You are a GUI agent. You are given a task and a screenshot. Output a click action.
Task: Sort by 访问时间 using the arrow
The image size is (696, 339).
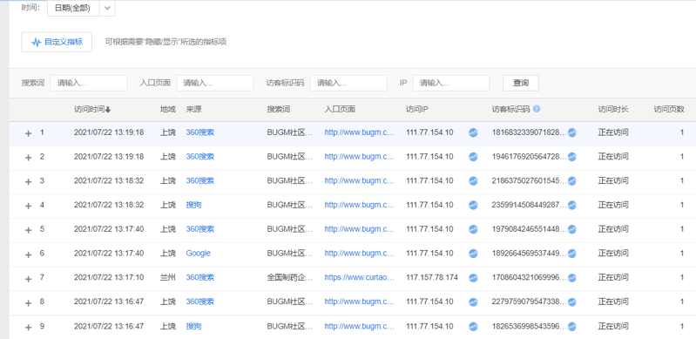(107, 110)
